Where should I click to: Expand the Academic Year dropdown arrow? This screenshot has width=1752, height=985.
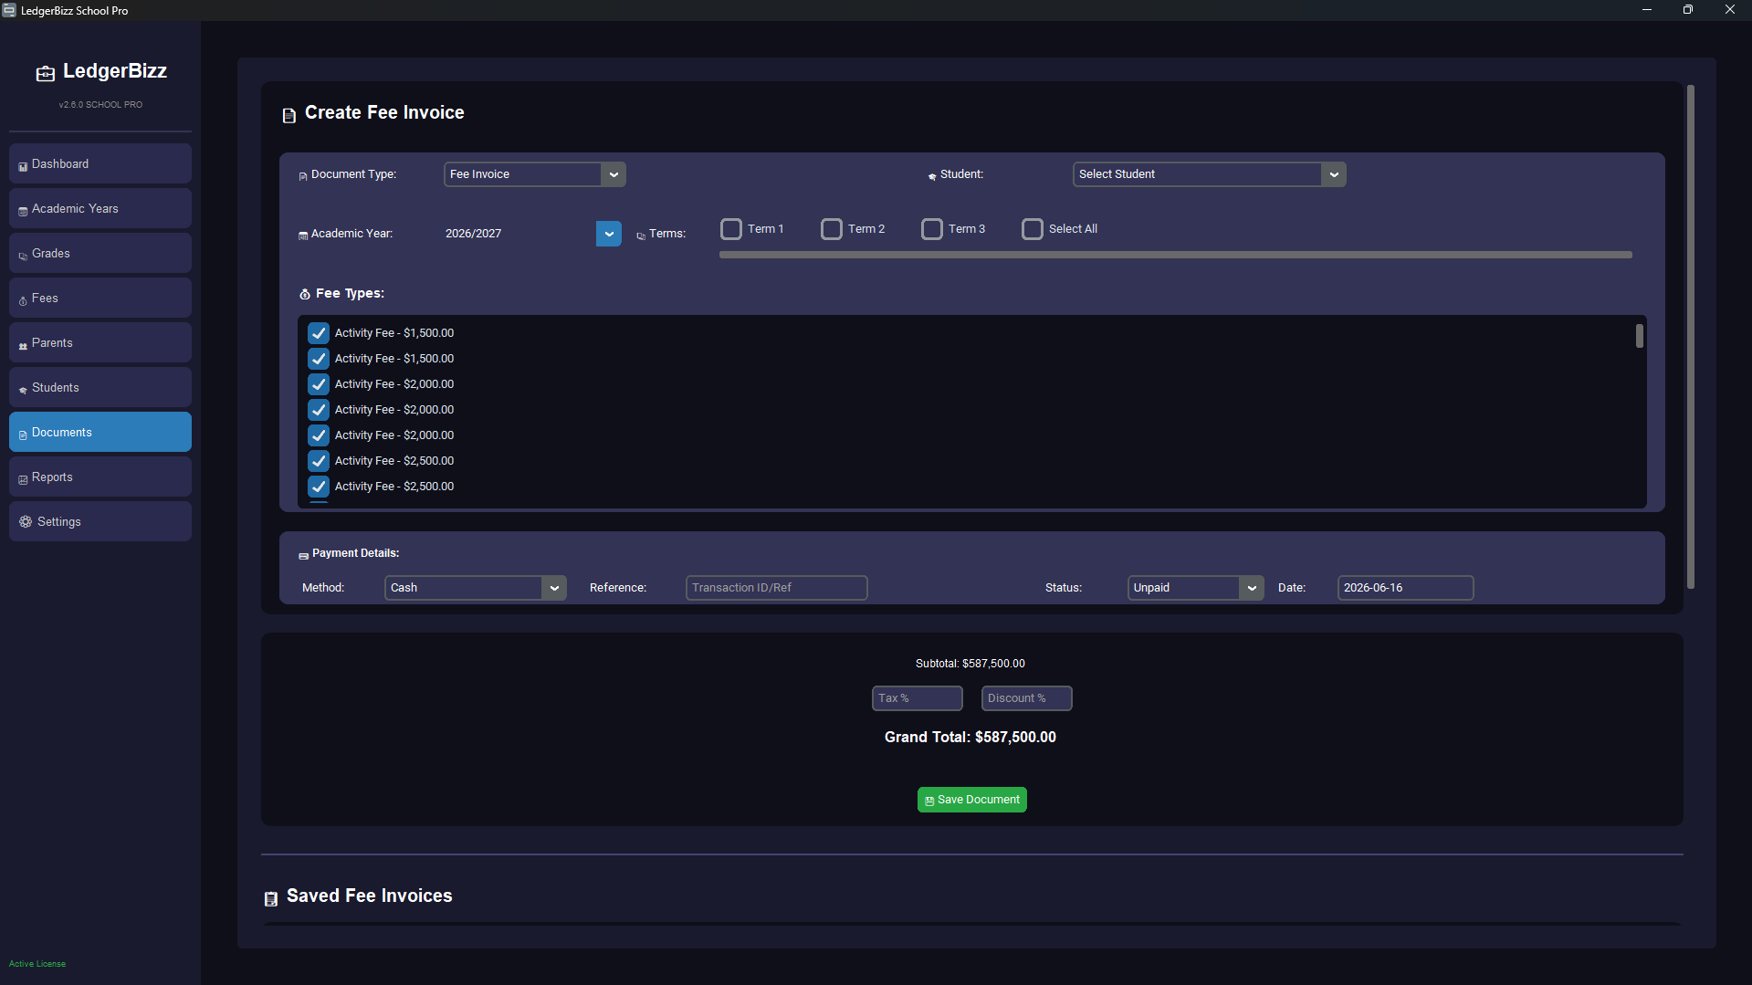click(609, 234)
